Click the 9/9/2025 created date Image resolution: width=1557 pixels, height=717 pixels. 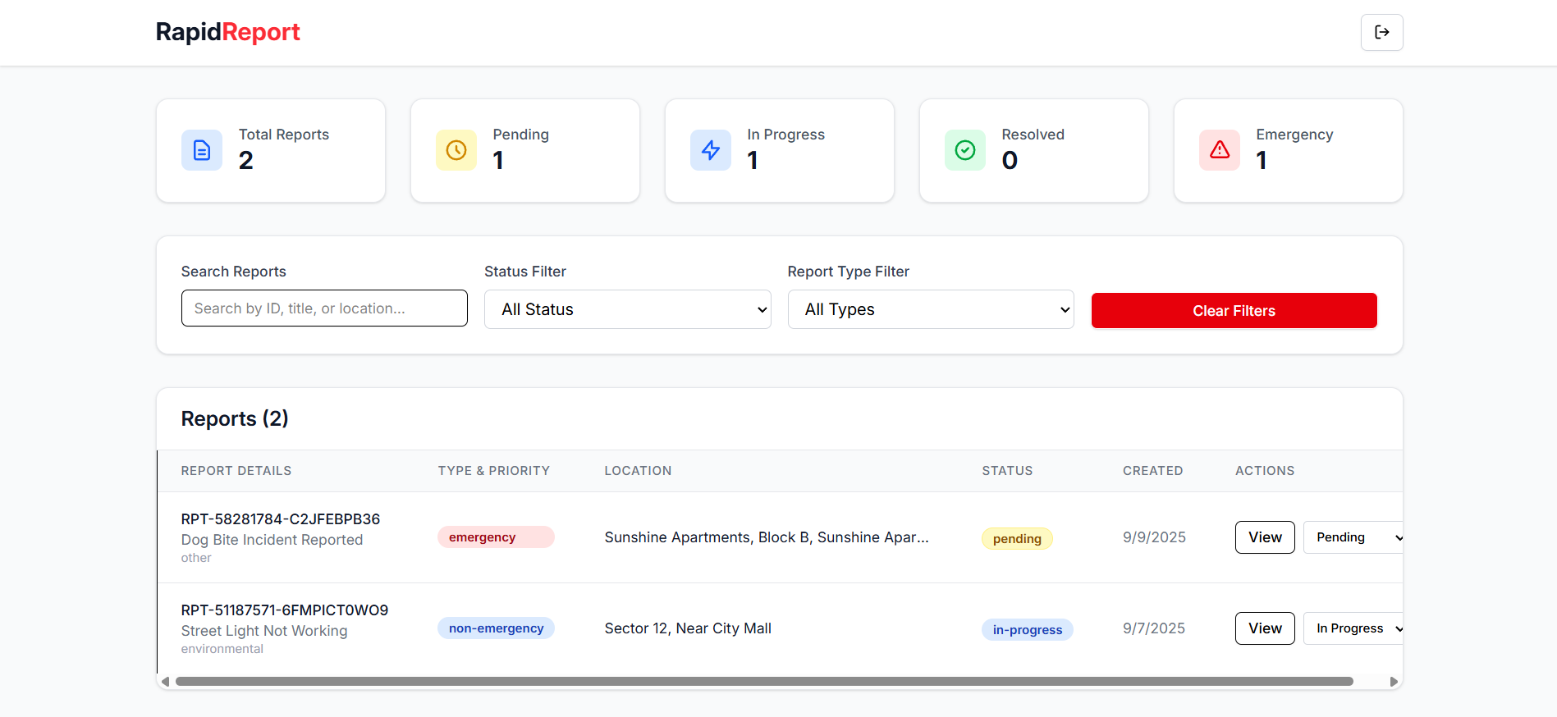[1154, 537]
